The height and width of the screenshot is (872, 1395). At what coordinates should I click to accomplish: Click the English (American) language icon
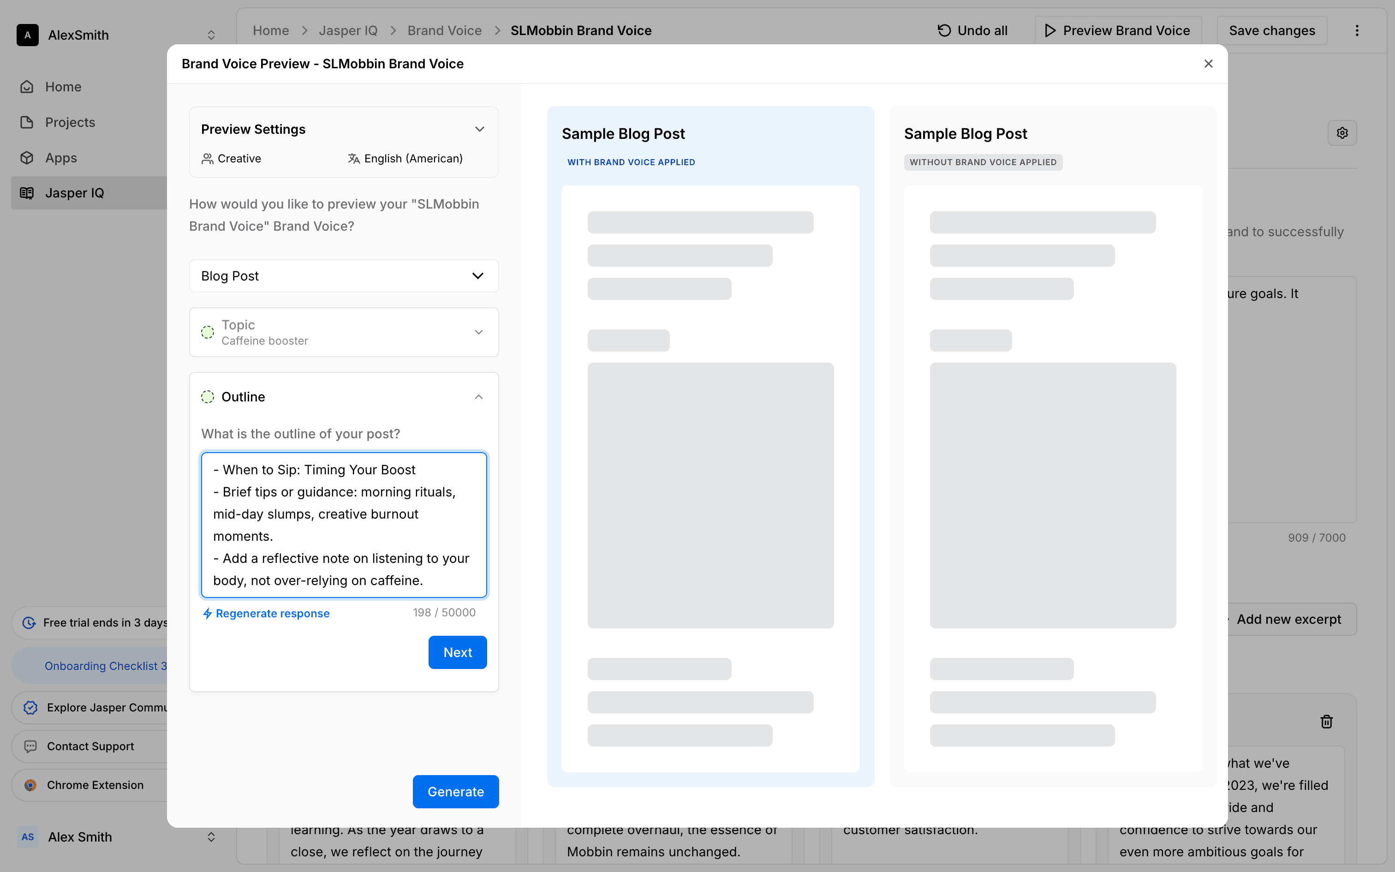[353, 159]
